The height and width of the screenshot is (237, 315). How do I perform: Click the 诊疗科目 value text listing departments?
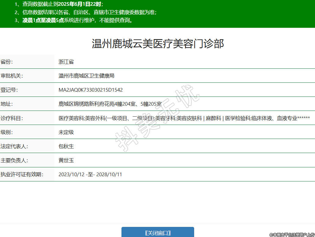click(x=184, y=118)
